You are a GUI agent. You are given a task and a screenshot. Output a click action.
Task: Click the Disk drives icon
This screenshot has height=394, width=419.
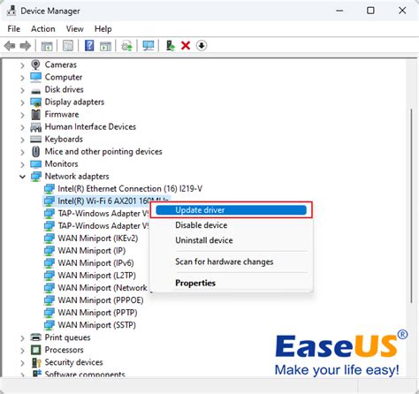point(35,90)
